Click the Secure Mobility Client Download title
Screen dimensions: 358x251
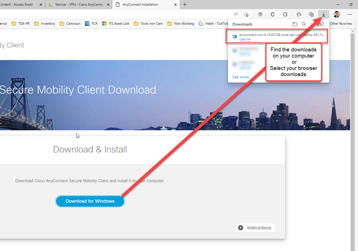point(78,90)
